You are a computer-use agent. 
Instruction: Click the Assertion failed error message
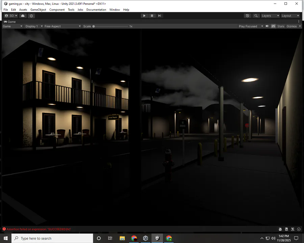click(x=39, y=229)
